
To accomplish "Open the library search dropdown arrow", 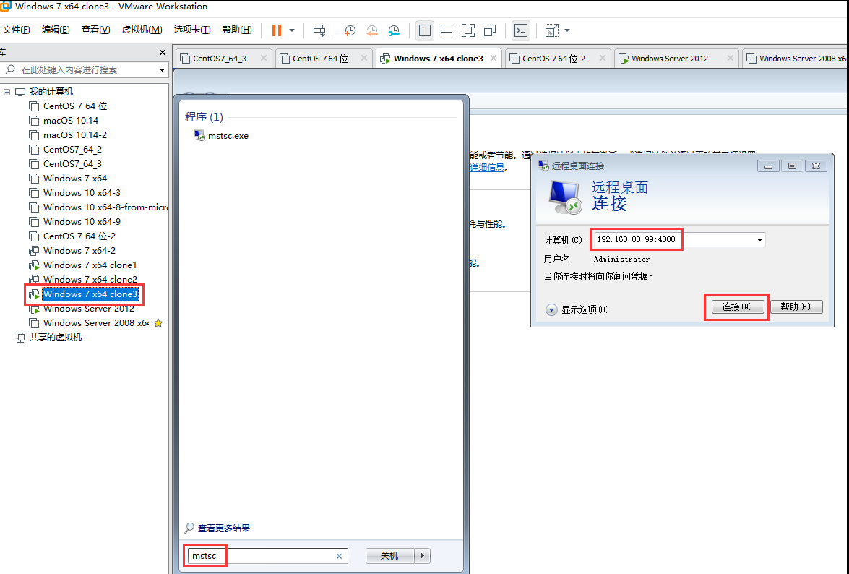I will [x=162, y=70].
